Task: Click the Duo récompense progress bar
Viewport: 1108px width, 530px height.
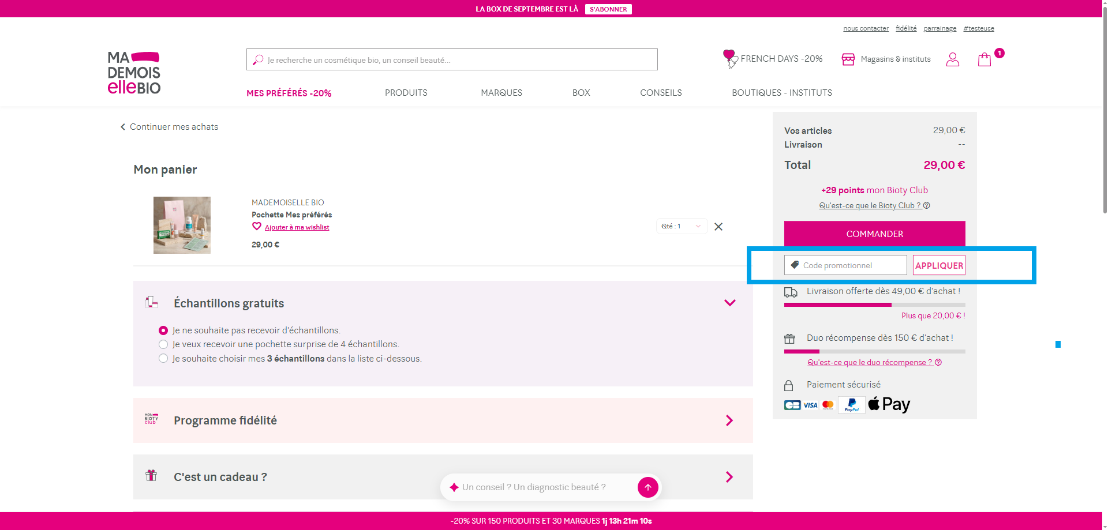Action: 875,351
